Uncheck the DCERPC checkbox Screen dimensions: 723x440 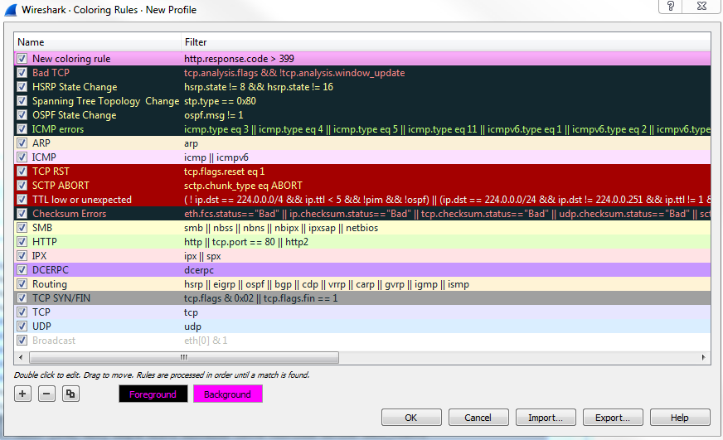22,269
